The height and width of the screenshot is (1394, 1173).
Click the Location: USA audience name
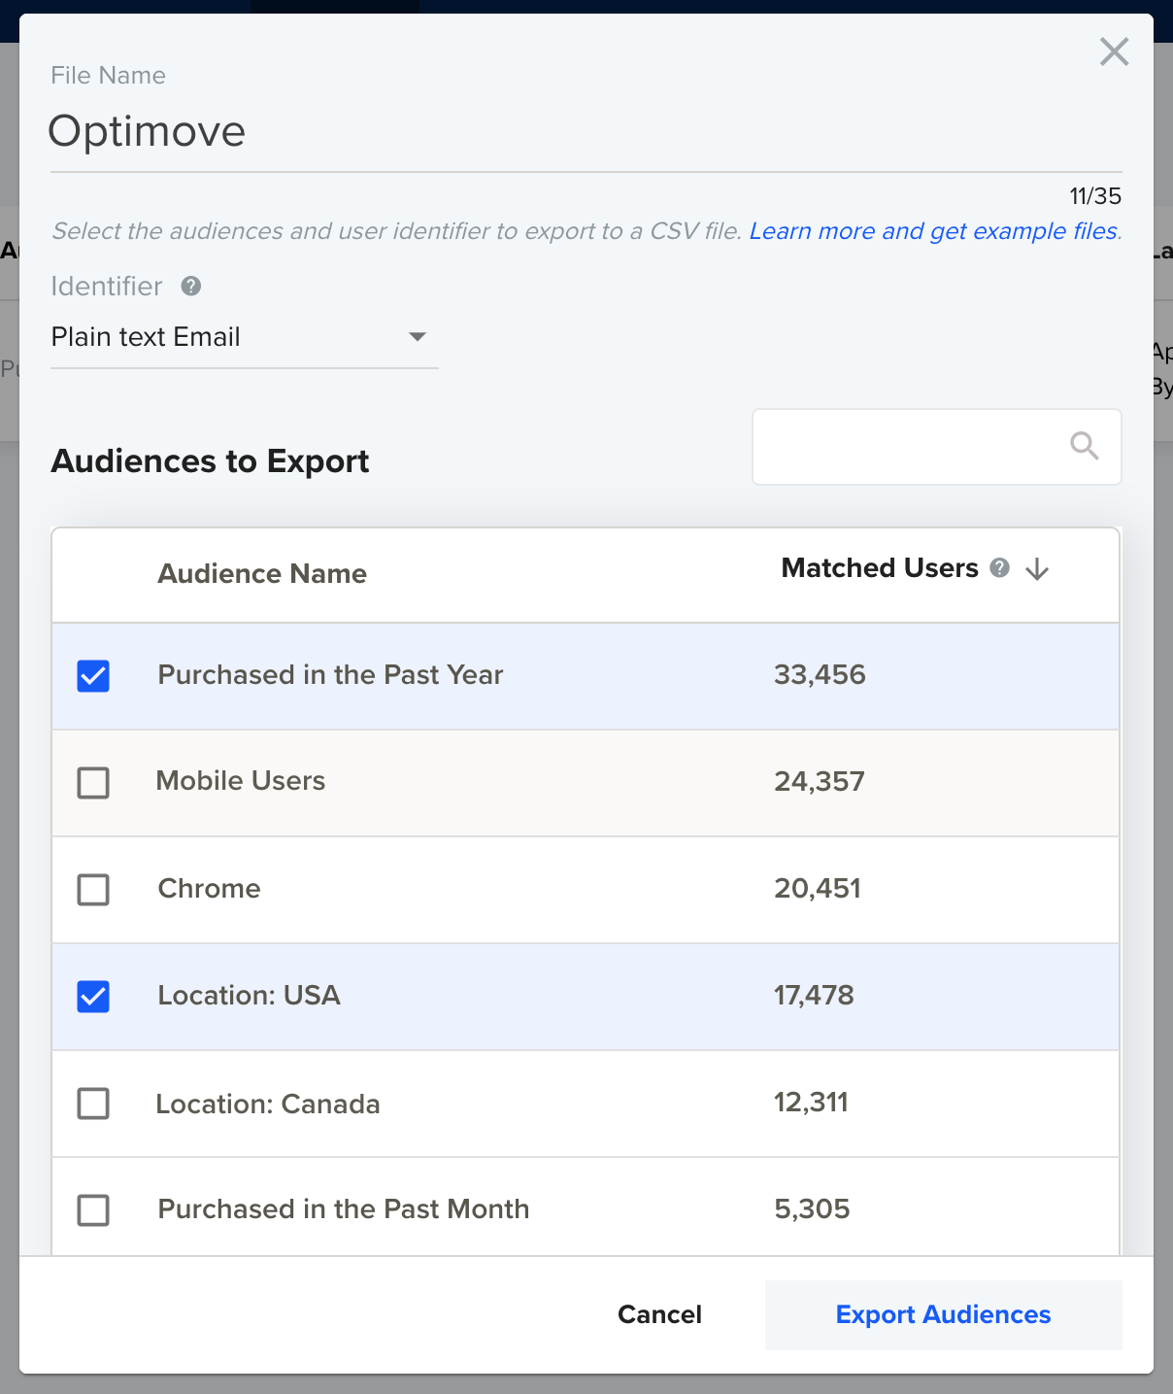(x=249, y=996)
